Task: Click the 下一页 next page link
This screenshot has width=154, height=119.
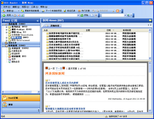Action: coord(59,68)
